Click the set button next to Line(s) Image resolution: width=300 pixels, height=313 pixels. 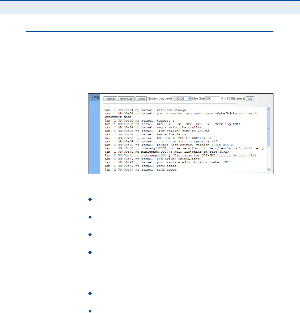pyautogui.click(x=250, y=99)
